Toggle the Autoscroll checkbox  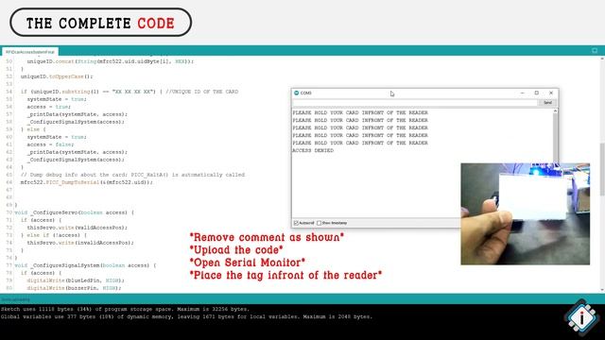[296, 223]
